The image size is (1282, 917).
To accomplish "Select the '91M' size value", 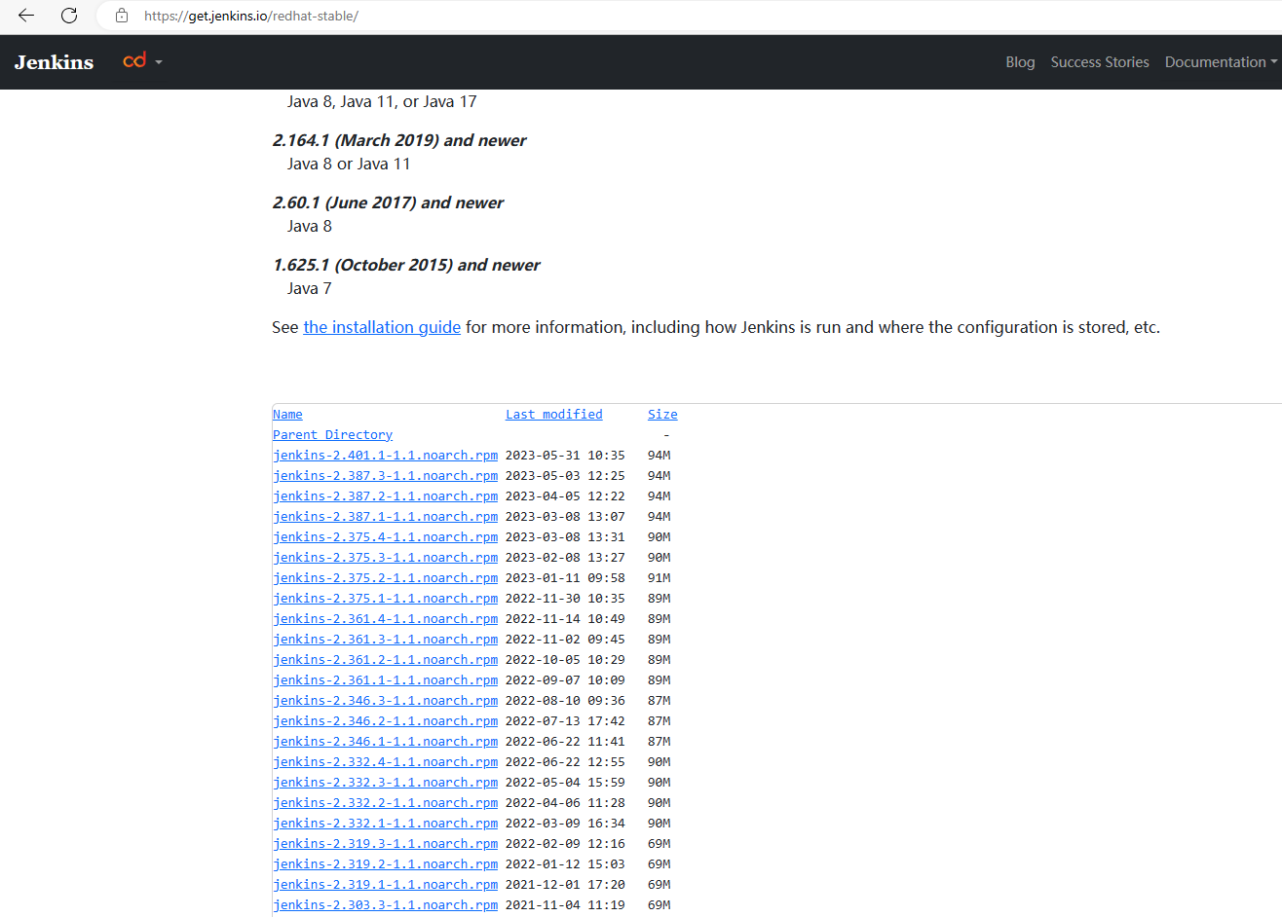I will coord(659,578).
